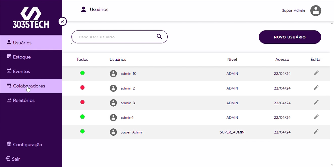Toggle the red status dot for admin 2
The height and width of the screenshot is (167, 334).
pyautogui.click(x=82, y=88)
